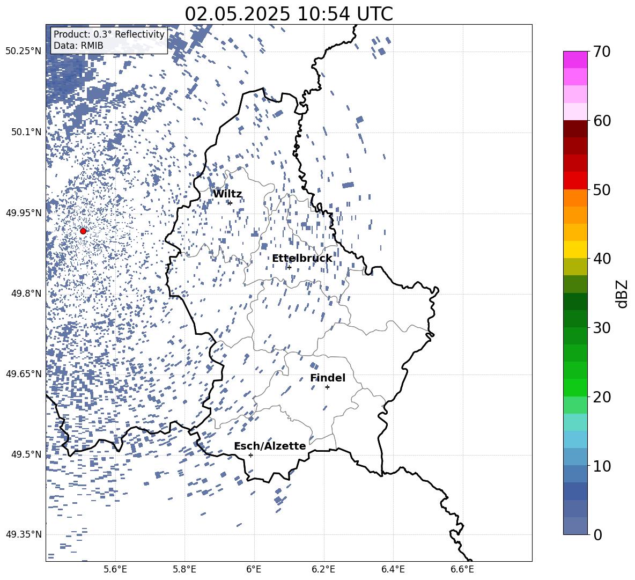Click the 5.6°E longitude label
Viewport: 635px width, 580px height.
(x=115, y=569)
